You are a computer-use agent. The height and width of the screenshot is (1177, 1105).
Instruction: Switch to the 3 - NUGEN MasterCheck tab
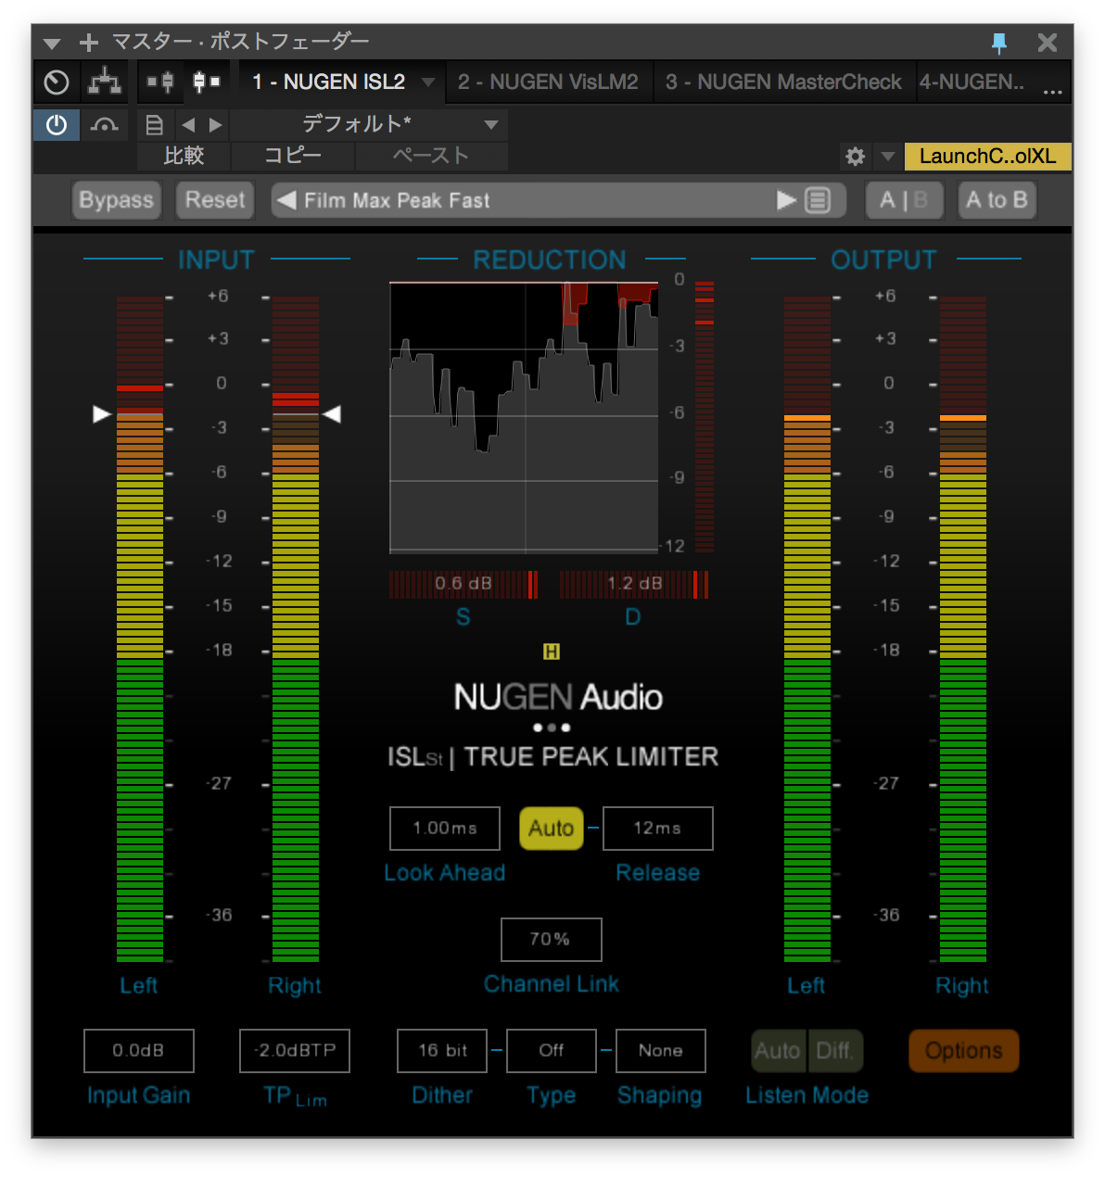click(x=783, y=82)
